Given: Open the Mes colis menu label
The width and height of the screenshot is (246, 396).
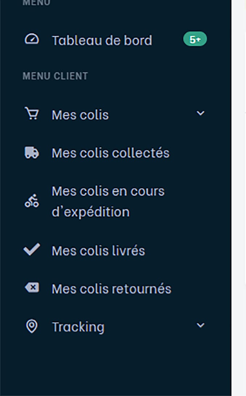Looking at the screenshot, I should click(80, 115).
